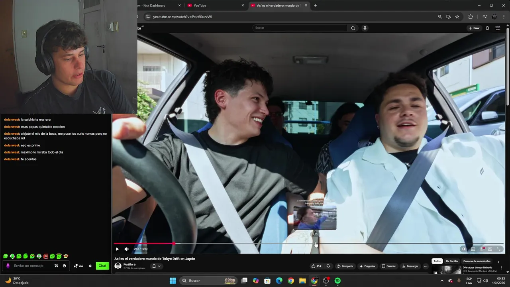Image resolution: width=510 pixels, height=287 pixels.
Task: Open the Portillo channel name link
Action: point(128,265)
